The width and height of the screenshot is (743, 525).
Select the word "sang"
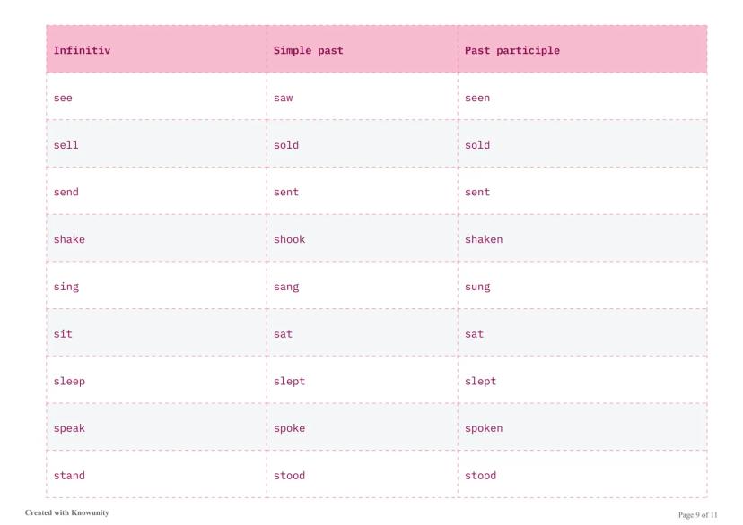click(x=286, y=287)
